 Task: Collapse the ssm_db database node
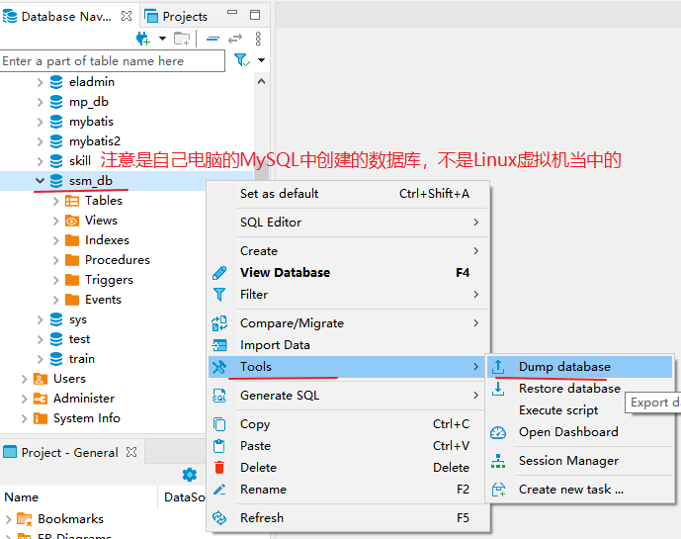41,181
